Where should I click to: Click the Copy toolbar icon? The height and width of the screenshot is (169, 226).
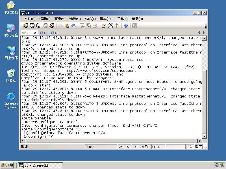tap(60, 26)
